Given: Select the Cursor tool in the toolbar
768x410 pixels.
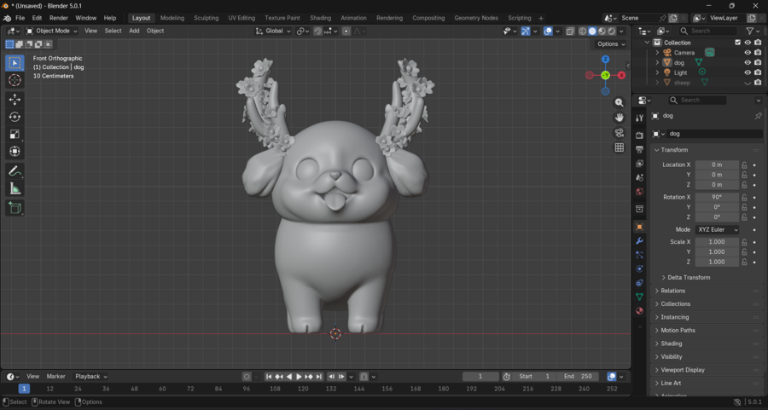Looking at the screenshot, I should 15,80.
